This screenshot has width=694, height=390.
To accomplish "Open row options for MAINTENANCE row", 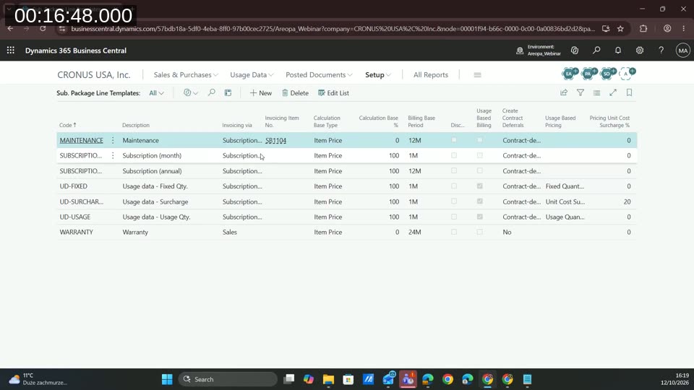I will (113, 140).
